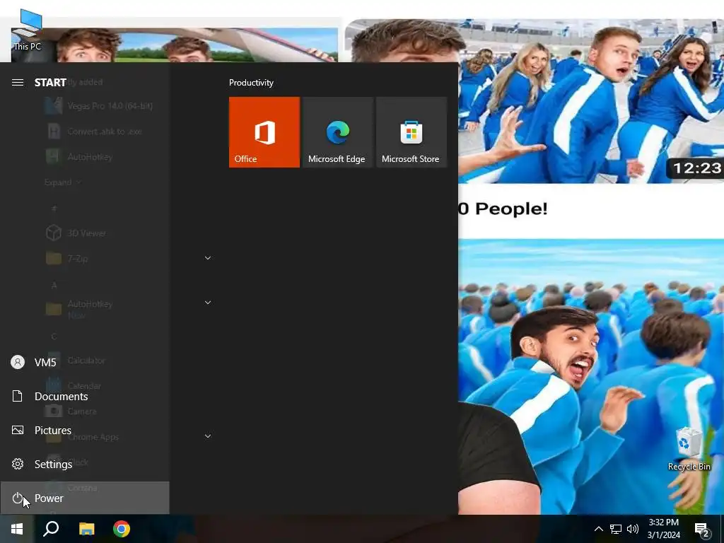The width and height of the screenshot is (724, 543).
Task: Click the crowd in blue tracksuits thumbnail
Action: [x=591, y=377]
